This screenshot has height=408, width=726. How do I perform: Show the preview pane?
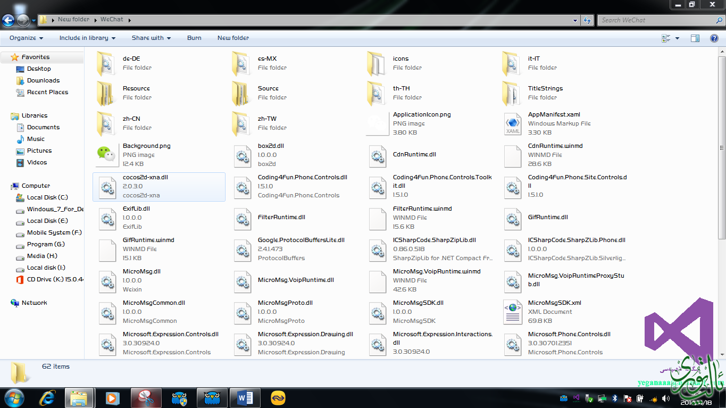click(x=695, y=38)
